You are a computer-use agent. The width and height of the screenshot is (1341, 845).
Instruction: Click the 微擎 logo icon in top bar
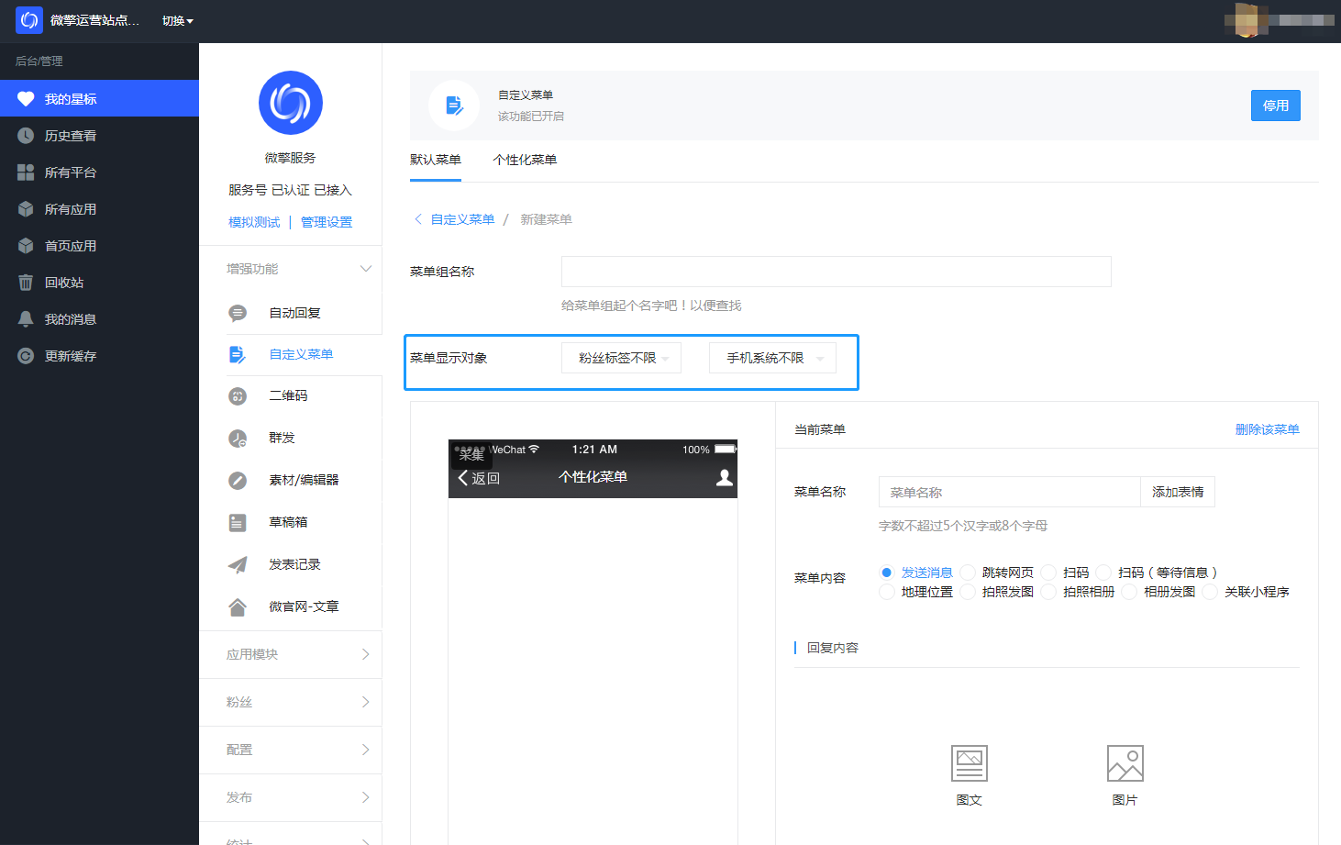[x=29, y=20]
